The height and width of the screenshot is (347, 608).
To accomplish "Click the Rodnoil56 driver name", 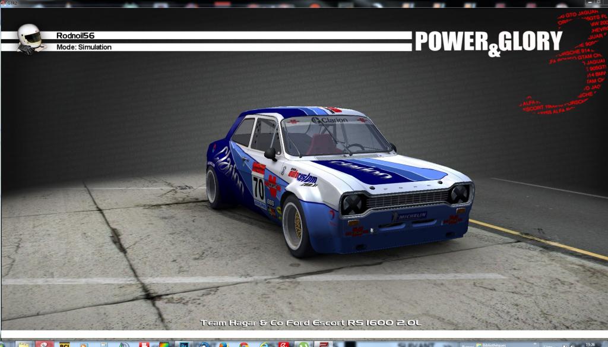I will pos(75,36).
